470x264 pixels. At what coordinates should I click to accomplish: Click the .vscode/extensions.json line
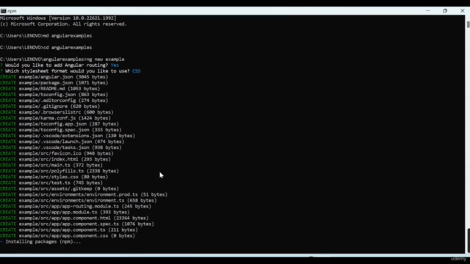click(x=68, y=136)
